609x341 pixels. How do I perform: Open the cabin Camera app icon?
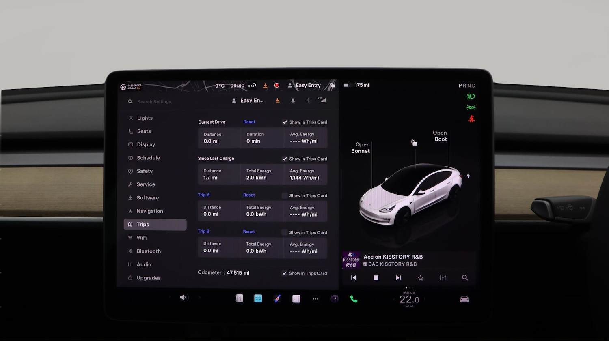335,299
